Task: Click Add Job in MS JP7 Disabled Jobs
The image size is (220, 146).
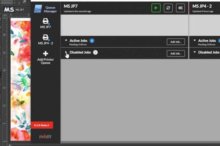Action: pos(176,54)
